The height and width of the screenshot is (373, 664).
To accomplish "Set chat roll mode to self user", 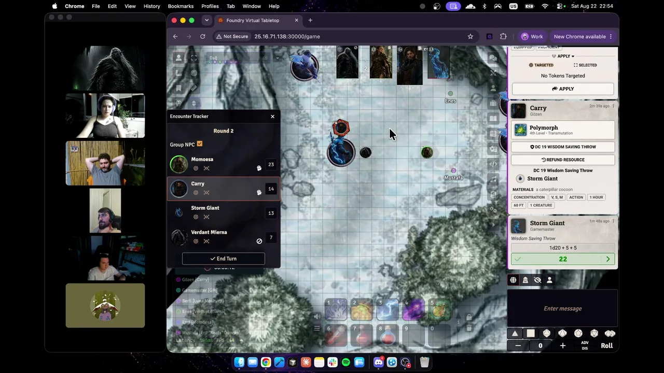I will coord(549,280).
